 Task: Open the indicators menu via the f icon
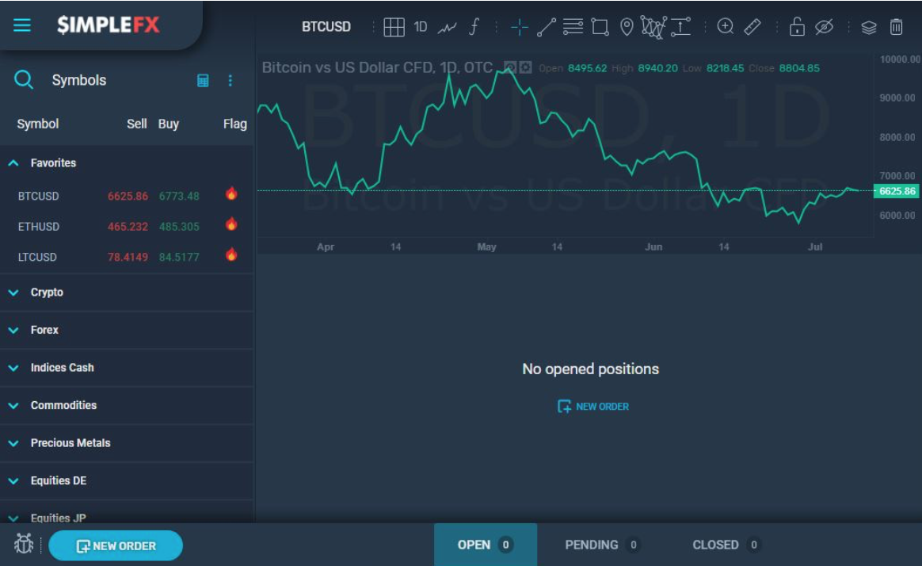tap(472, 26)
